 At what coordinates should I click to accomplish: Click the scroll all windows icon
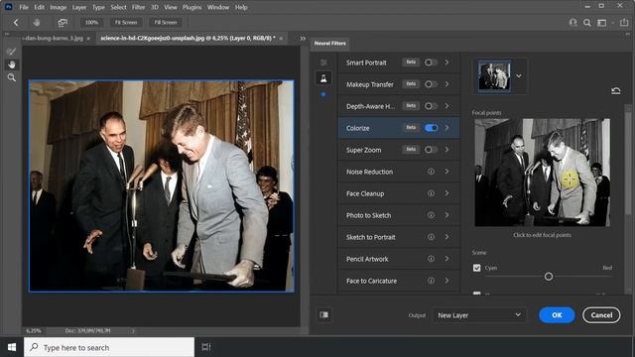click(x=63, y=23)
